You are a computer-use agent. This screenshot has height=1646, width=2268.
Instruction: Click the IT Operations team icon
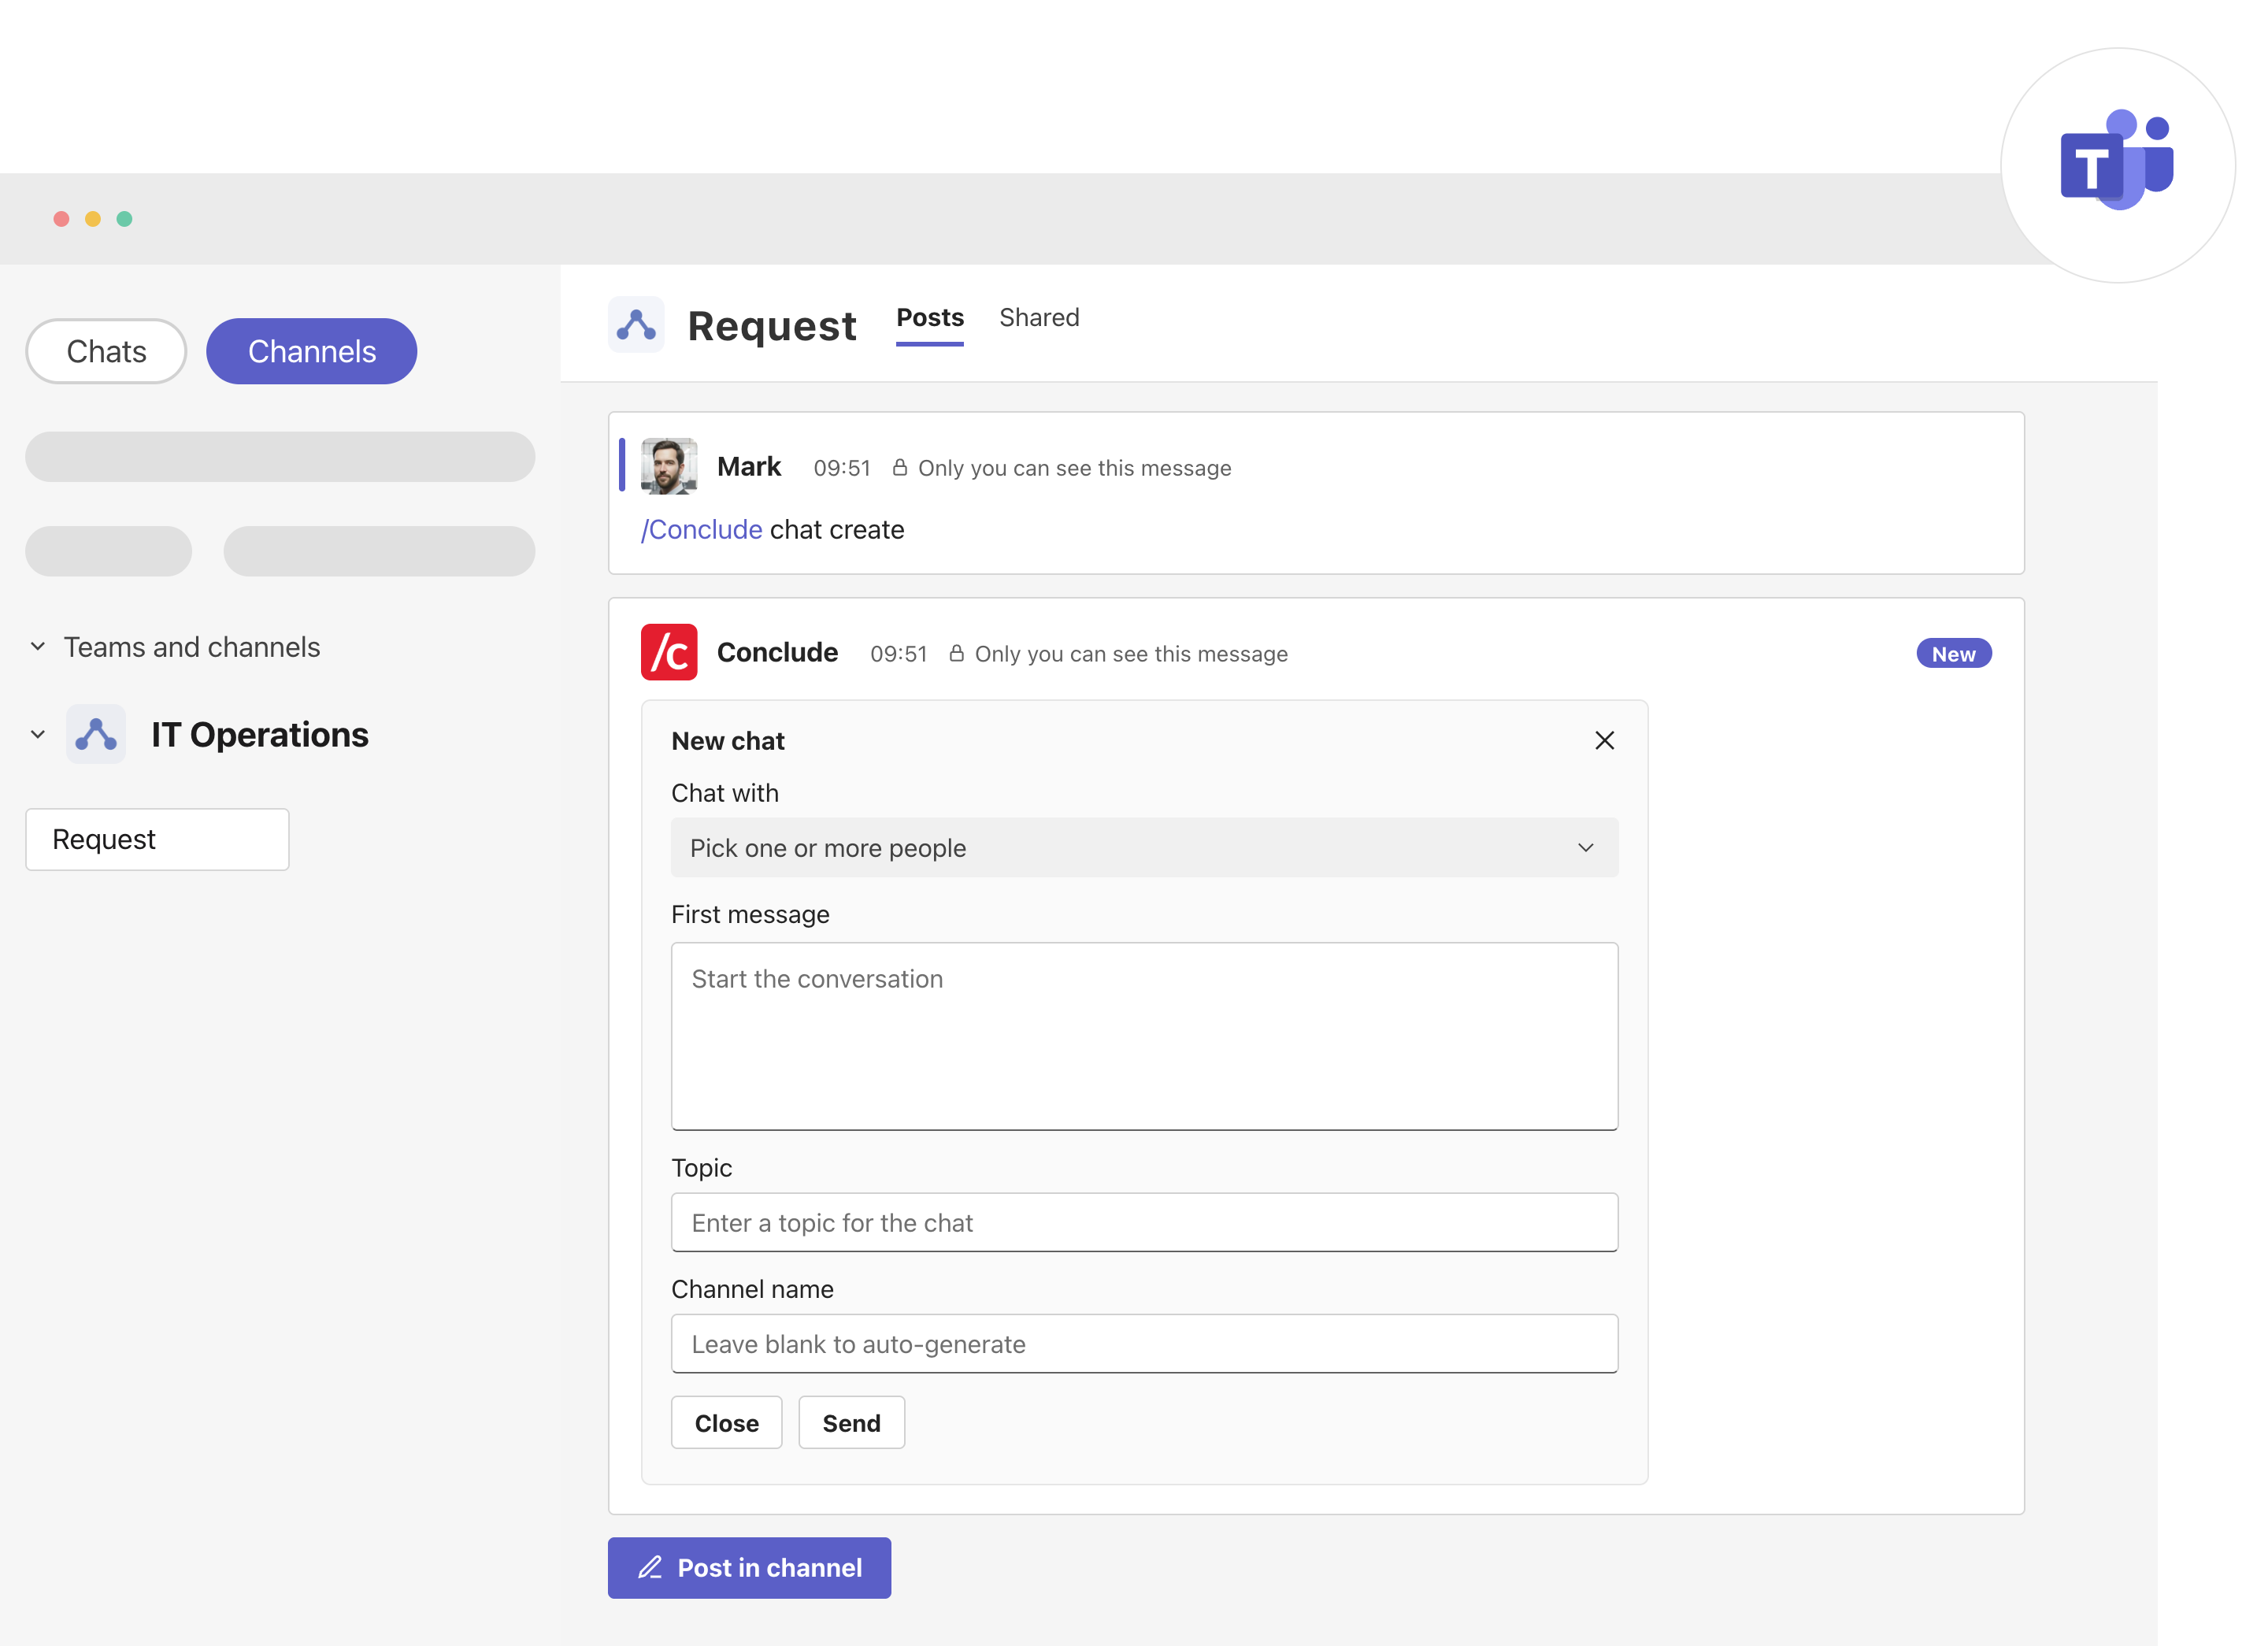(96, 734)
